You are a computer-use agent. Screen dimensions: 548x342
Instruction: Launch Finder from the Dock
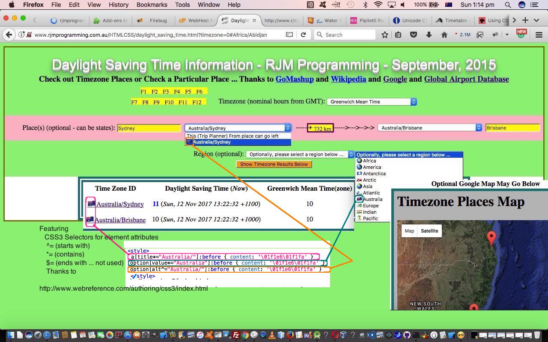coord(11,335)
